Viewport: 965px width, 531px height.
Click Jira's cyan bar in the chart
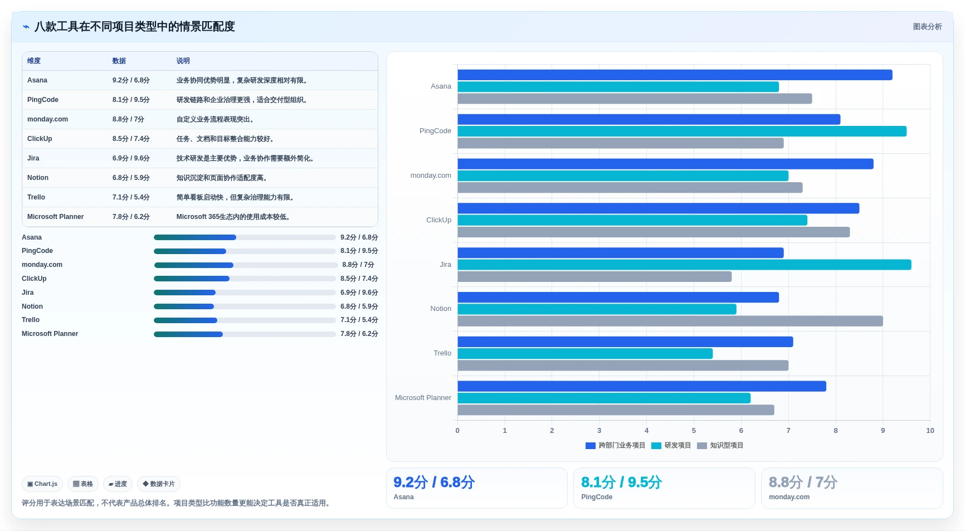click(684, 265)
